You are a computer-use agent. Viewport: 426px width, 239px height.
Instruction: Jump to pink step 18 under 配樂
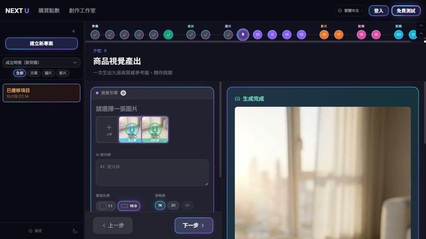pyautogui.click(x=361, y=35)
